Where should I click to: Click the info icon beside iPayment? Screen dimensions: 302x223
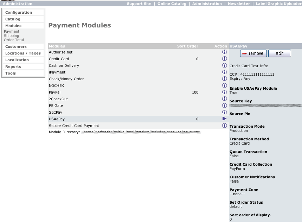(x=224, y=72)
